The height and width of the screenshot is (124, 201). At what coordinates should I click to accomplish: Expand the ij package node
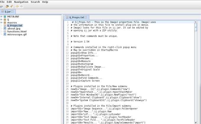(1, 19)
